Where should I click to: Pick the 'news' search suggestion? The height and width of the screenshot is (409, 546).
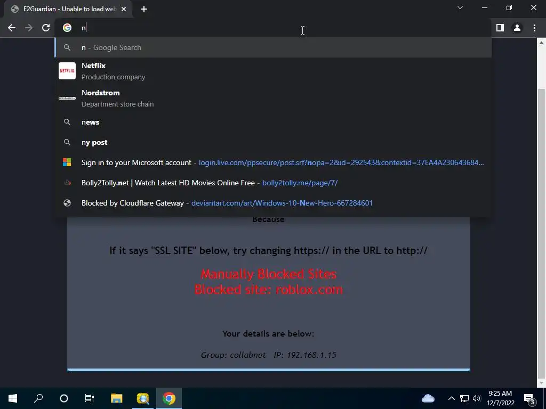274,122
